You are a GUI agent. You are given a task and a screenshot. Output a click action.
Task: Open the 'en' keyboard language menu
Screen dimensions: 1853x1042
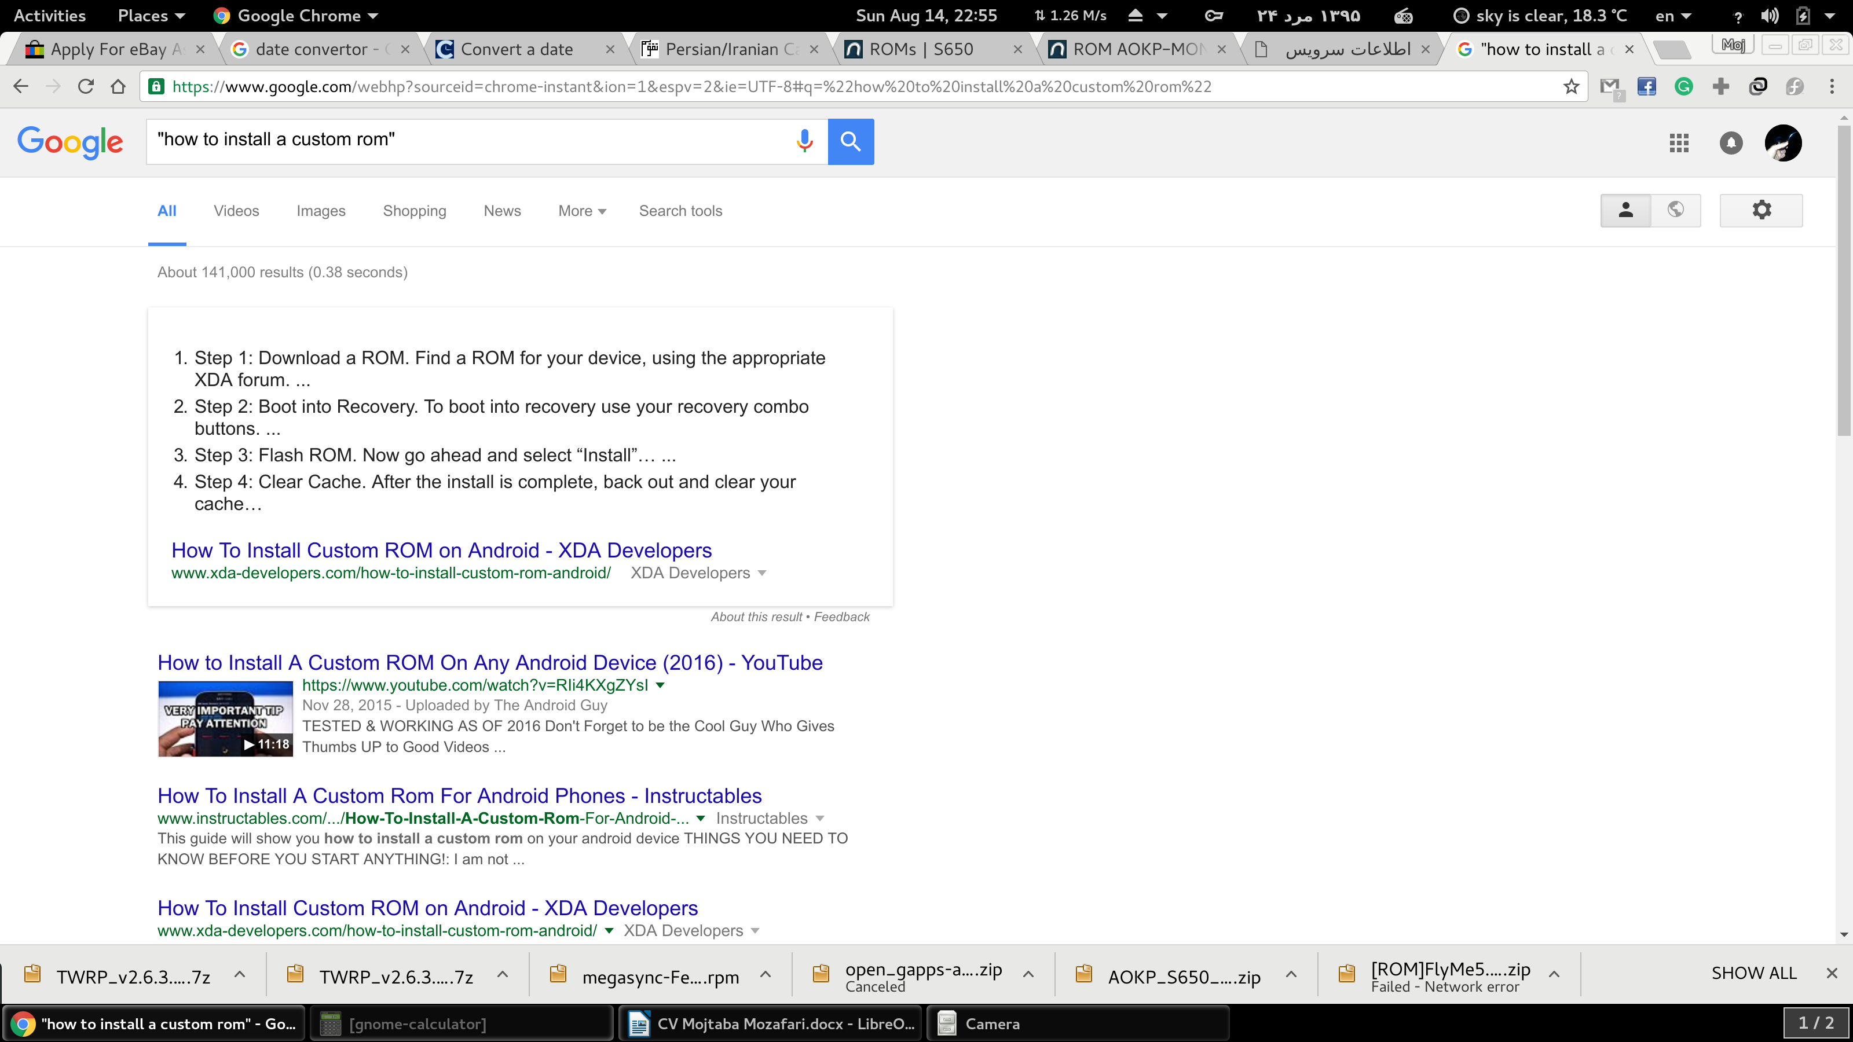tap(1673, 16)
